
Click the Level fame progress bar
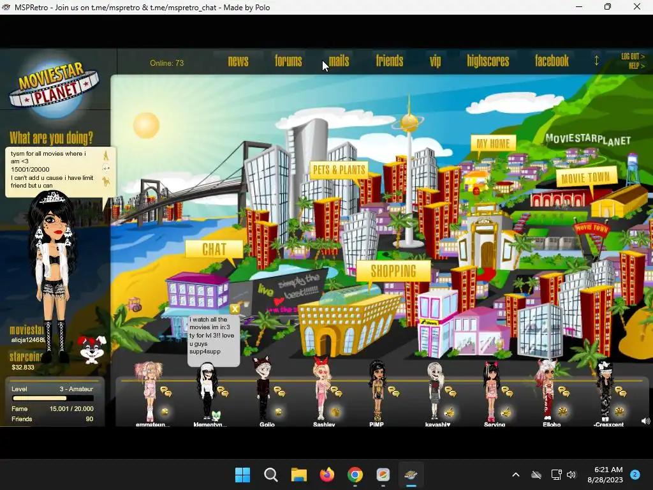pyautogui.click(x=53, y=398)
